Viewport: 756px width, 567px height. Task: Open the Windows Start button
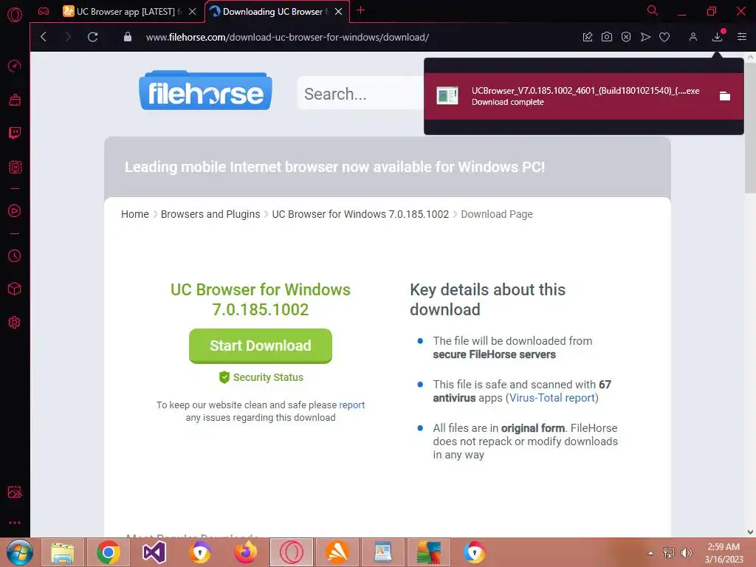19,552
